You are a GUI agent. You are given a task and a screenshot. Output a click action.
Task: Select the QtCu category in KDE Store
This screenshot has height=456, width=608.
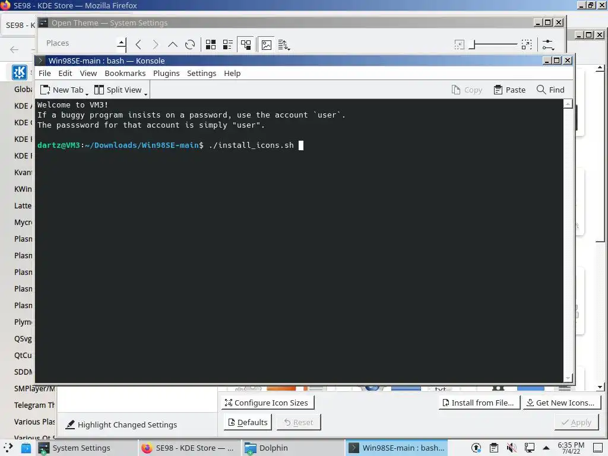pos(23,356)
